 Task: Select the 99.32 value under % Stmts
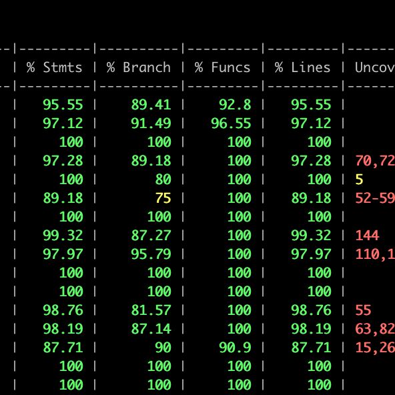63,236
